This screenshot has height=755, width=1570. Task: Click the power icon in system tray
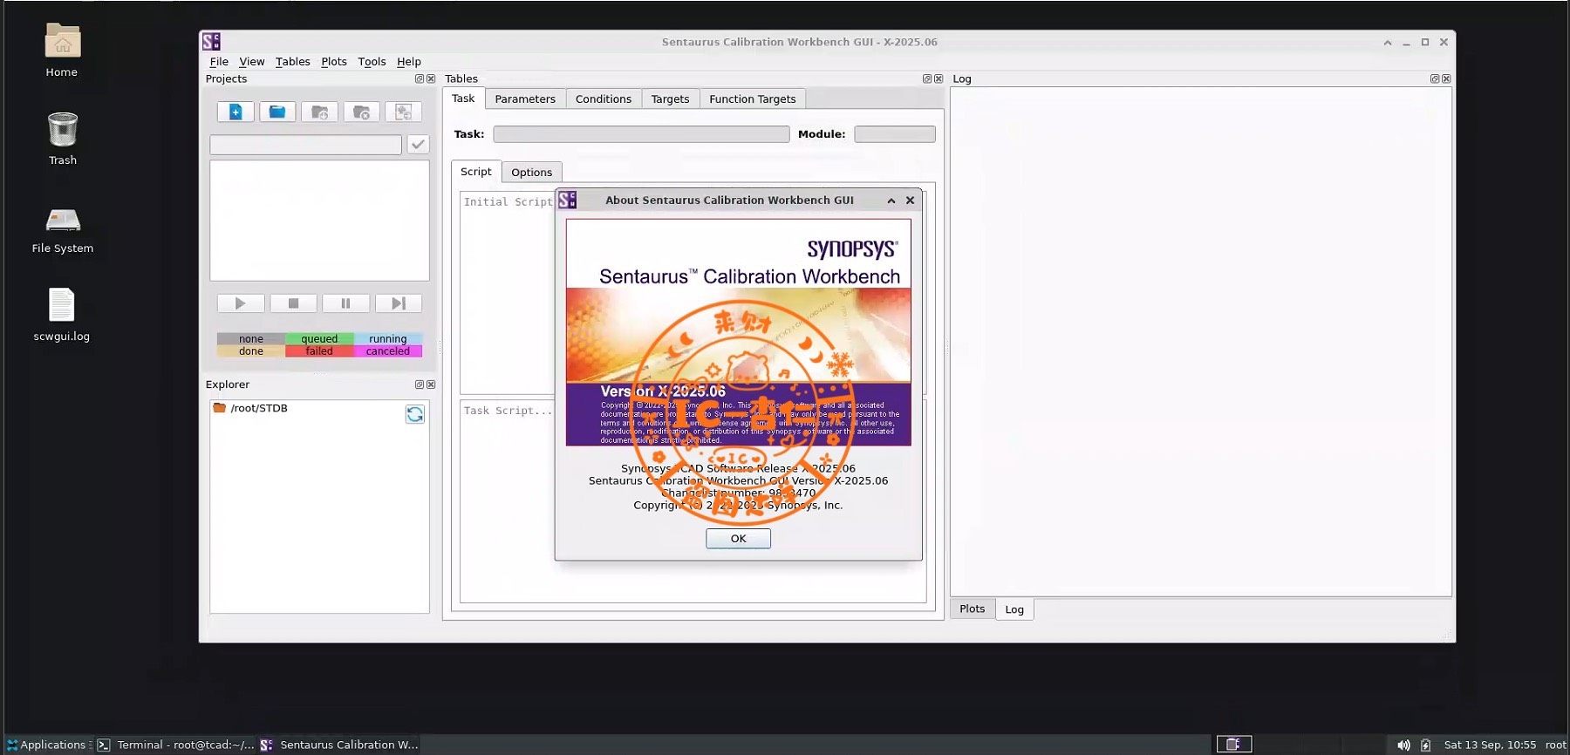click(x=1425, y=745)
